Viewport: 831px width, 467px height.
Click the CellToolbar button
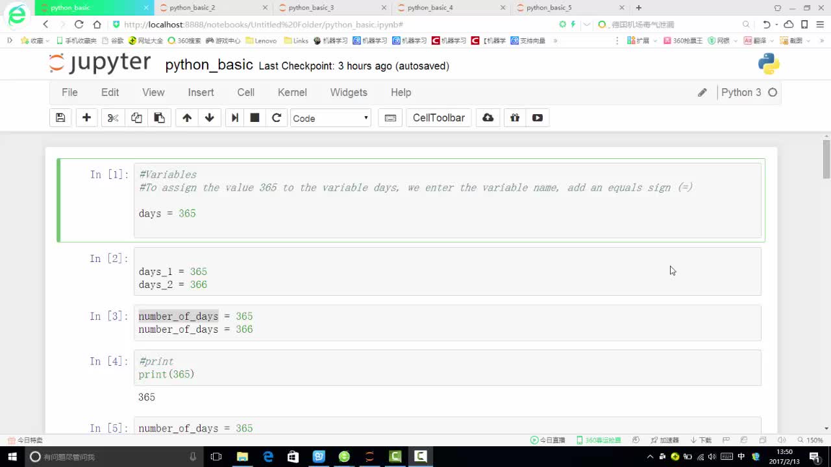point(439,118)
